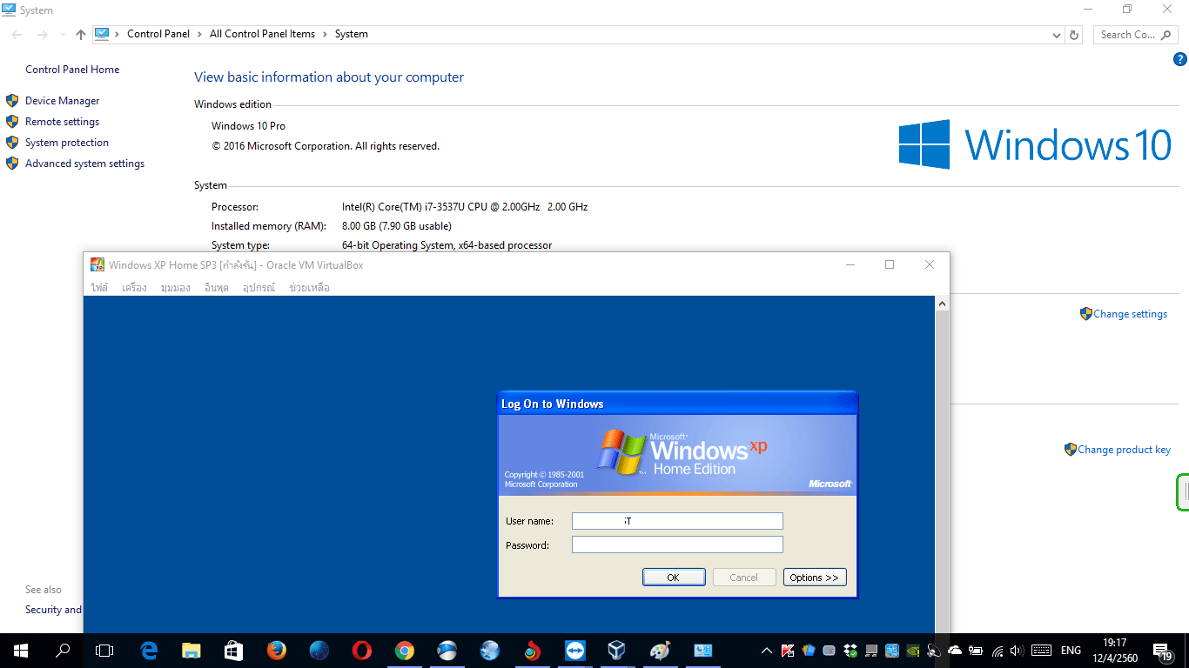Refresh the System control panel page

1074,35
